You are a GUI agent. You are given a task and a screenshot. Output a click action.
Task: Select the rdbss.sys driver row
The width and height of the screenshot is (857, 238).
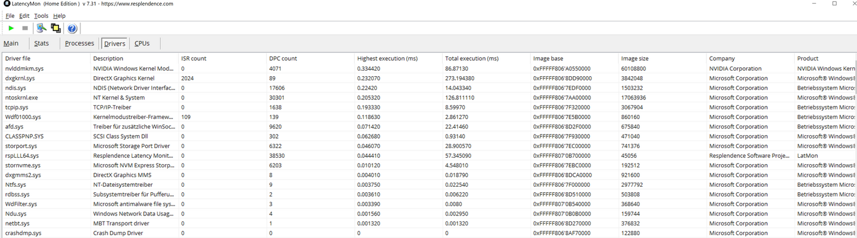tap(428, 194)
